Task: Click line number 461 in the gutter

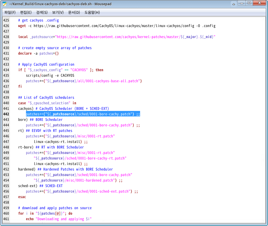Action: tap(6, 219)
